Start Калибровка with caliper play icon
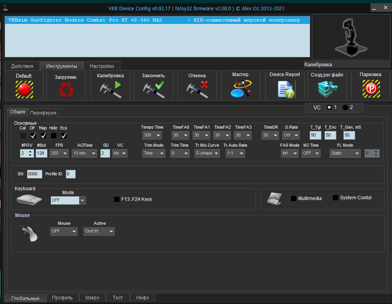The height and width of the screenshot is (304, 392). (110, 89)
